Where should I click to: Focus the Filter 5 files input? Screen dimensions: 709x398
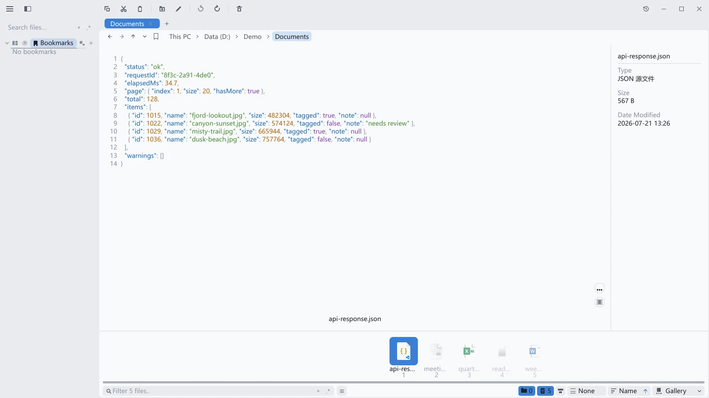tap(213, 391)
